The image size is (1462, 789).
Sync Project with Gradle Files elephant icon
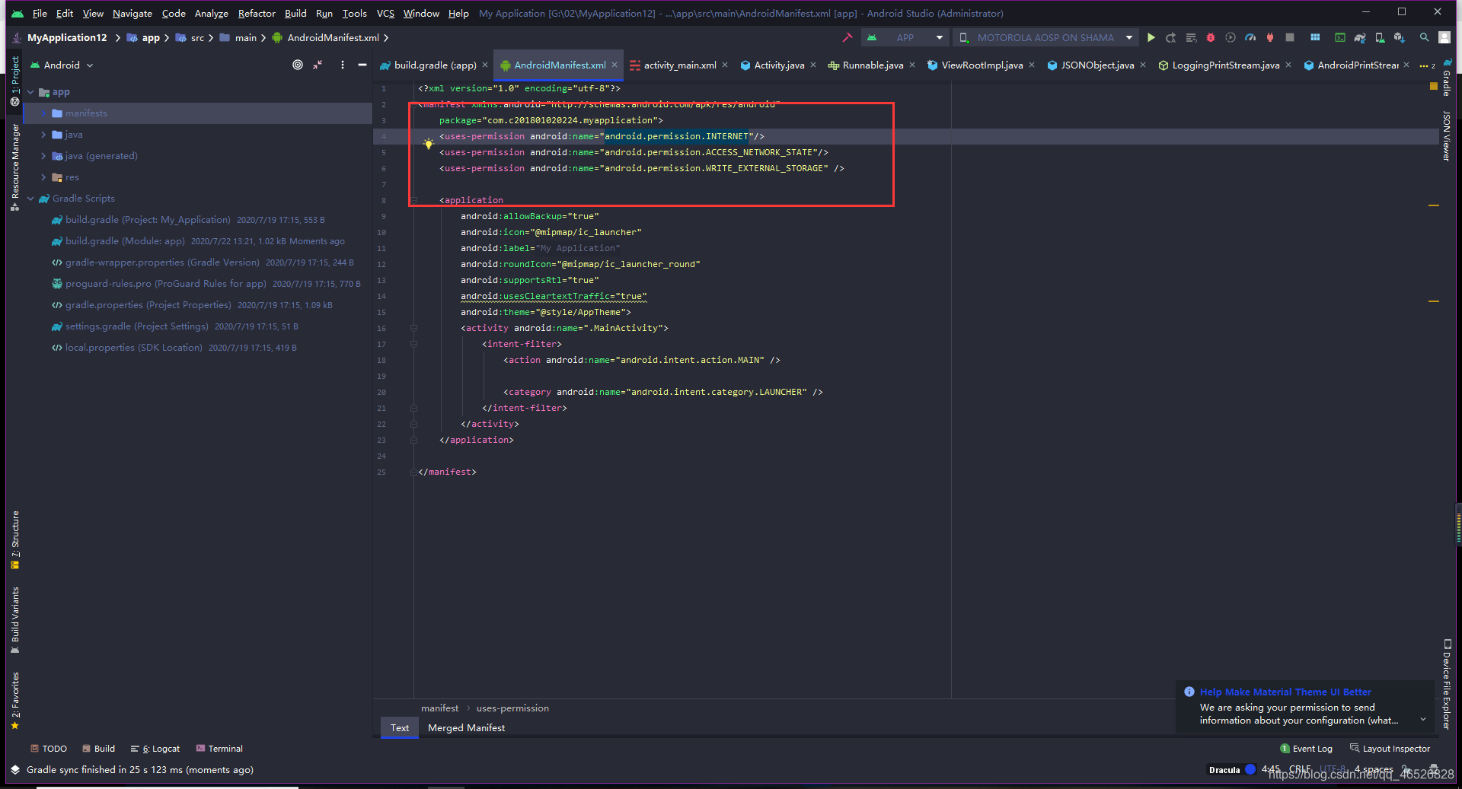[1360, 37]
